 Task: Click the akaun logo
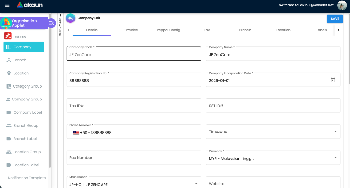[x=30, y=5]
